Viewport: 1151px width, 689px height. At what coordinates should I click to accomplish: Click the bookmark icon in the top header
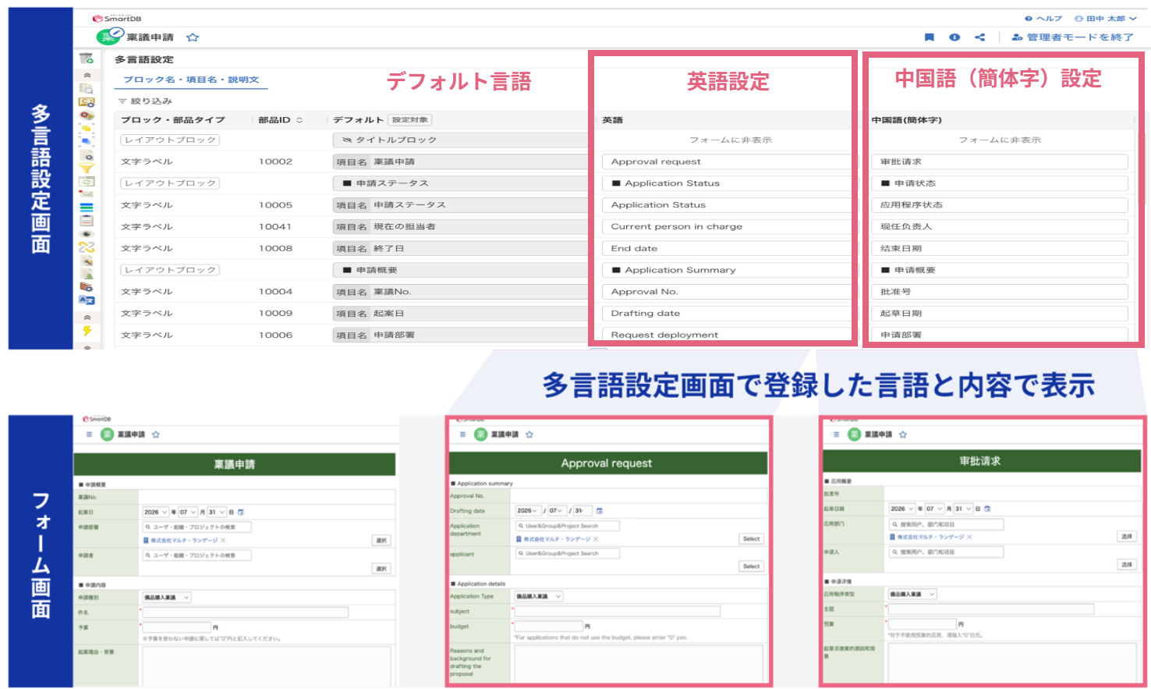(x=929, y=37)
